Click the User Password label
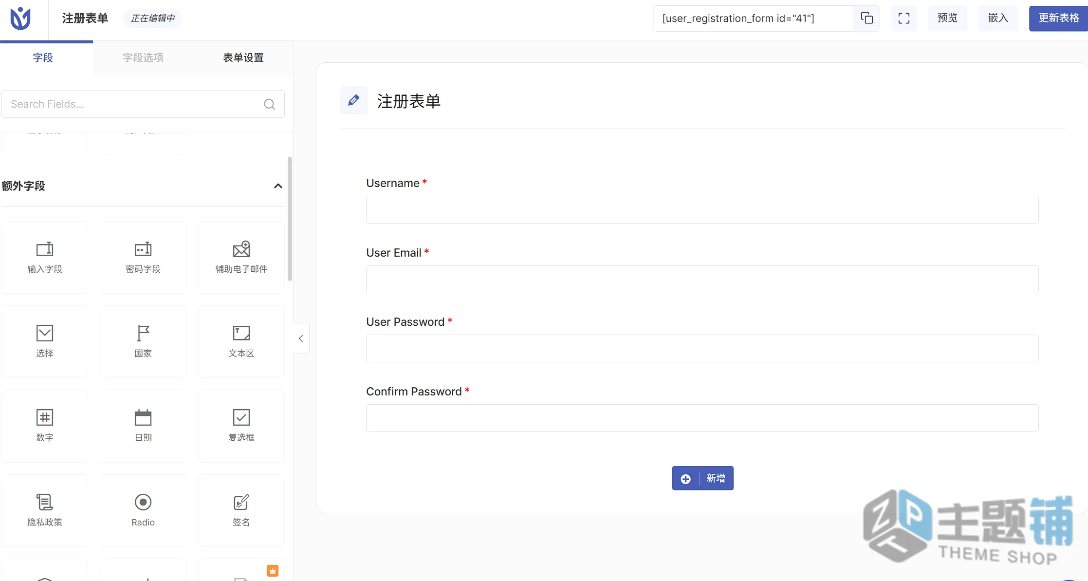Screen dimensions: 1088x581 tap(405, 322)
